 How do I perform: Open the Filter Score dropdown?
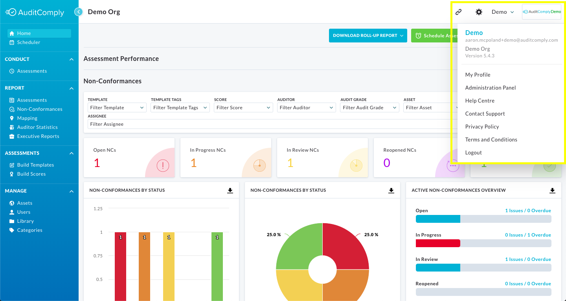[x=243, y=108]
